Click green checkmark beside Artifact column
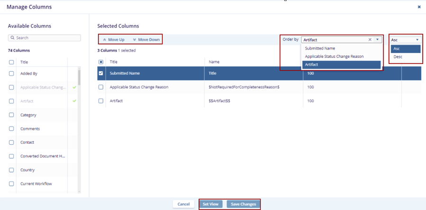 (x=74, y=101)
